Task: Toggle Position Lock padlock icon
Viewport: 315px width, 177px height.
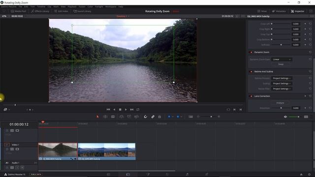Action: pyautogui.click(x=159, y=117)
